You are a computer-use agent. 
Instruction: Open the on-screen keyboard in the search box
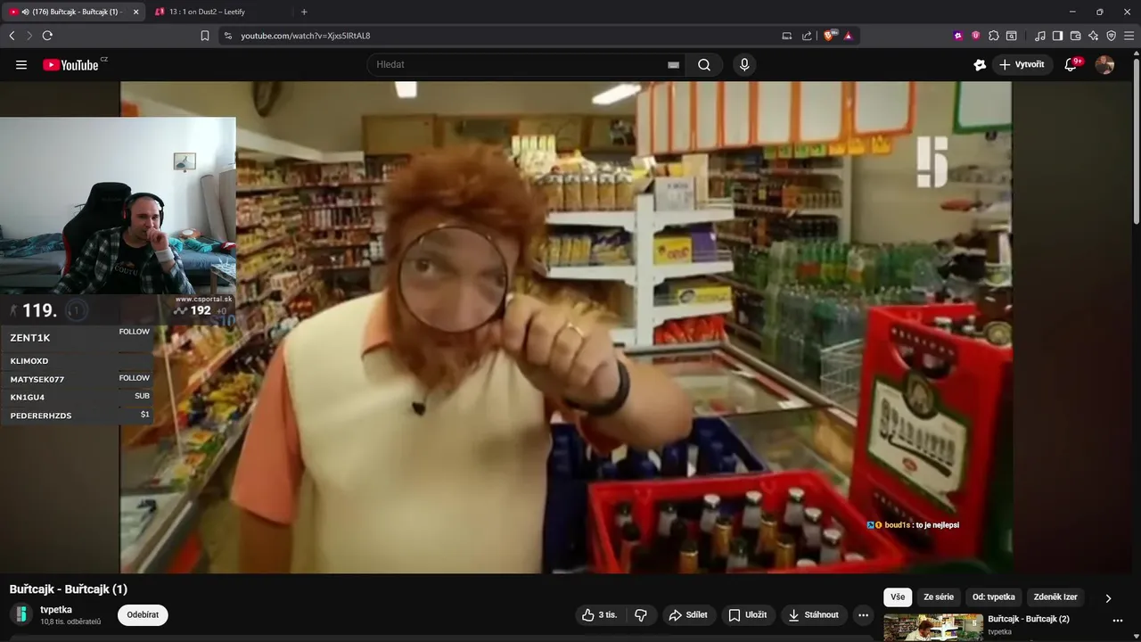pos(673,65)
